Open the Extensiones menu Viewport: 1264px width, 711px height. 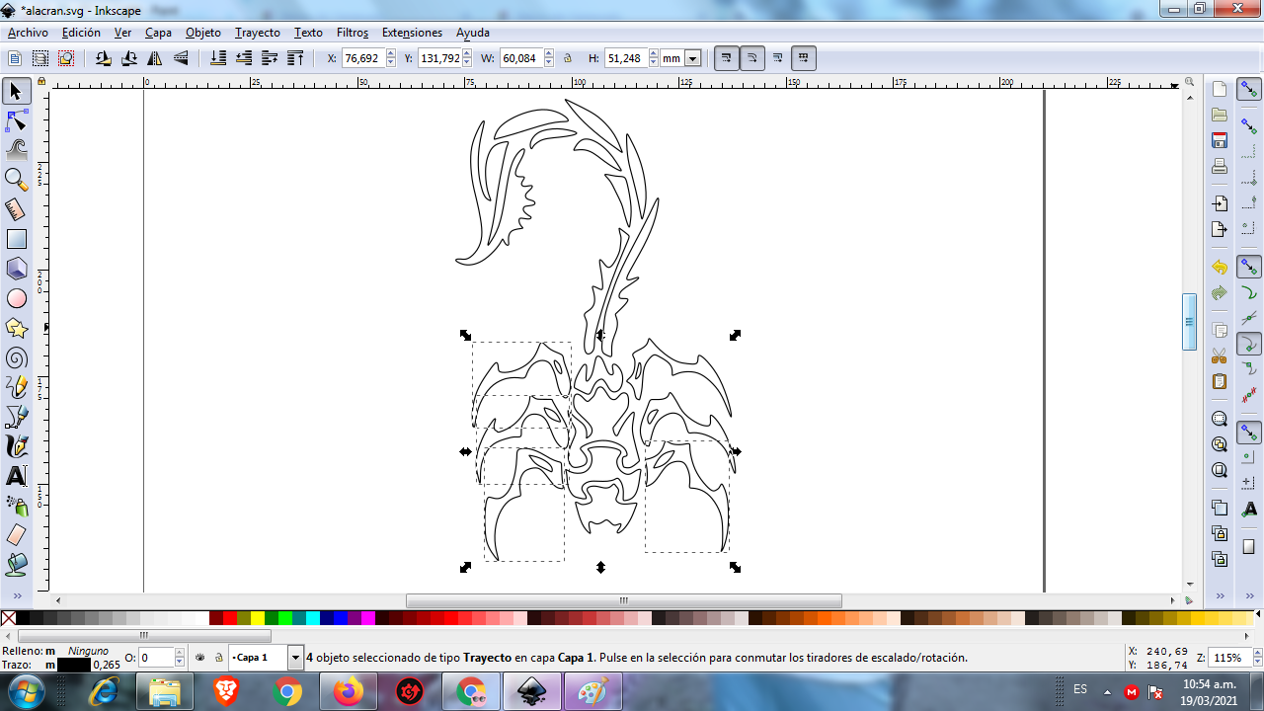(412, 33)
